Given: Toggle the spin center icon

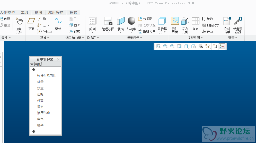Looking at the screenshot, I should click(222, 46).
